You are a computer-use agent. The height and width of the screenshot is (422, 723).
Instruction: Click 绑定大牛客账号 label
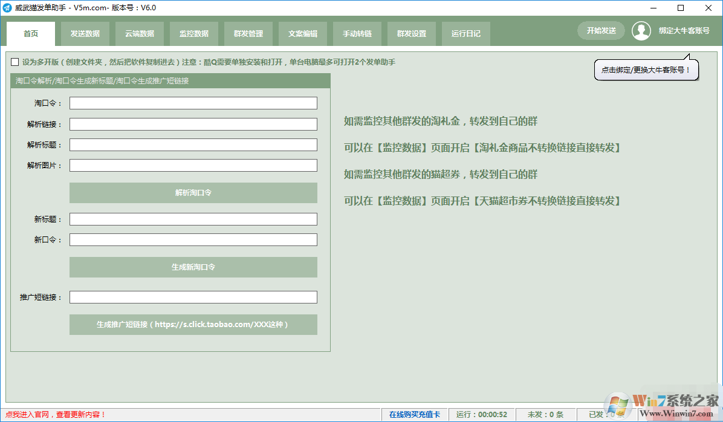pyautogui.click(x=684, y=31)
